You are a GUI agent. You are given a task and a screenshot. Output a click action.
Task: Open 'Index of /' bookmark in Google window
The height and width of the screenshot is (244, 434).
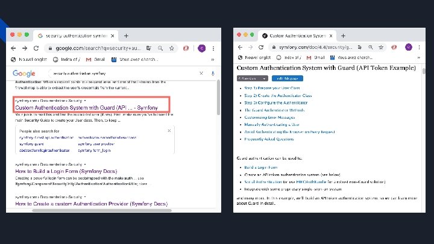click(66, 59)
